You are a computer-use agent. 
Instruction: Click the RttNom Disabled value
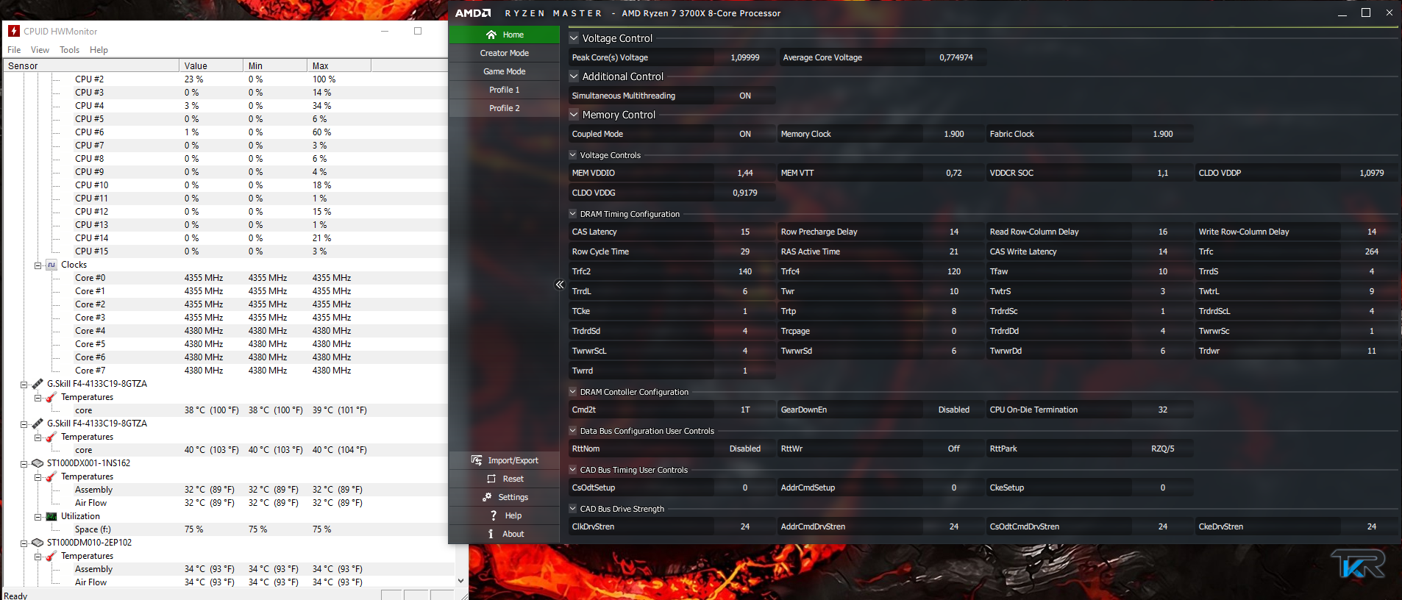point(745,449)
